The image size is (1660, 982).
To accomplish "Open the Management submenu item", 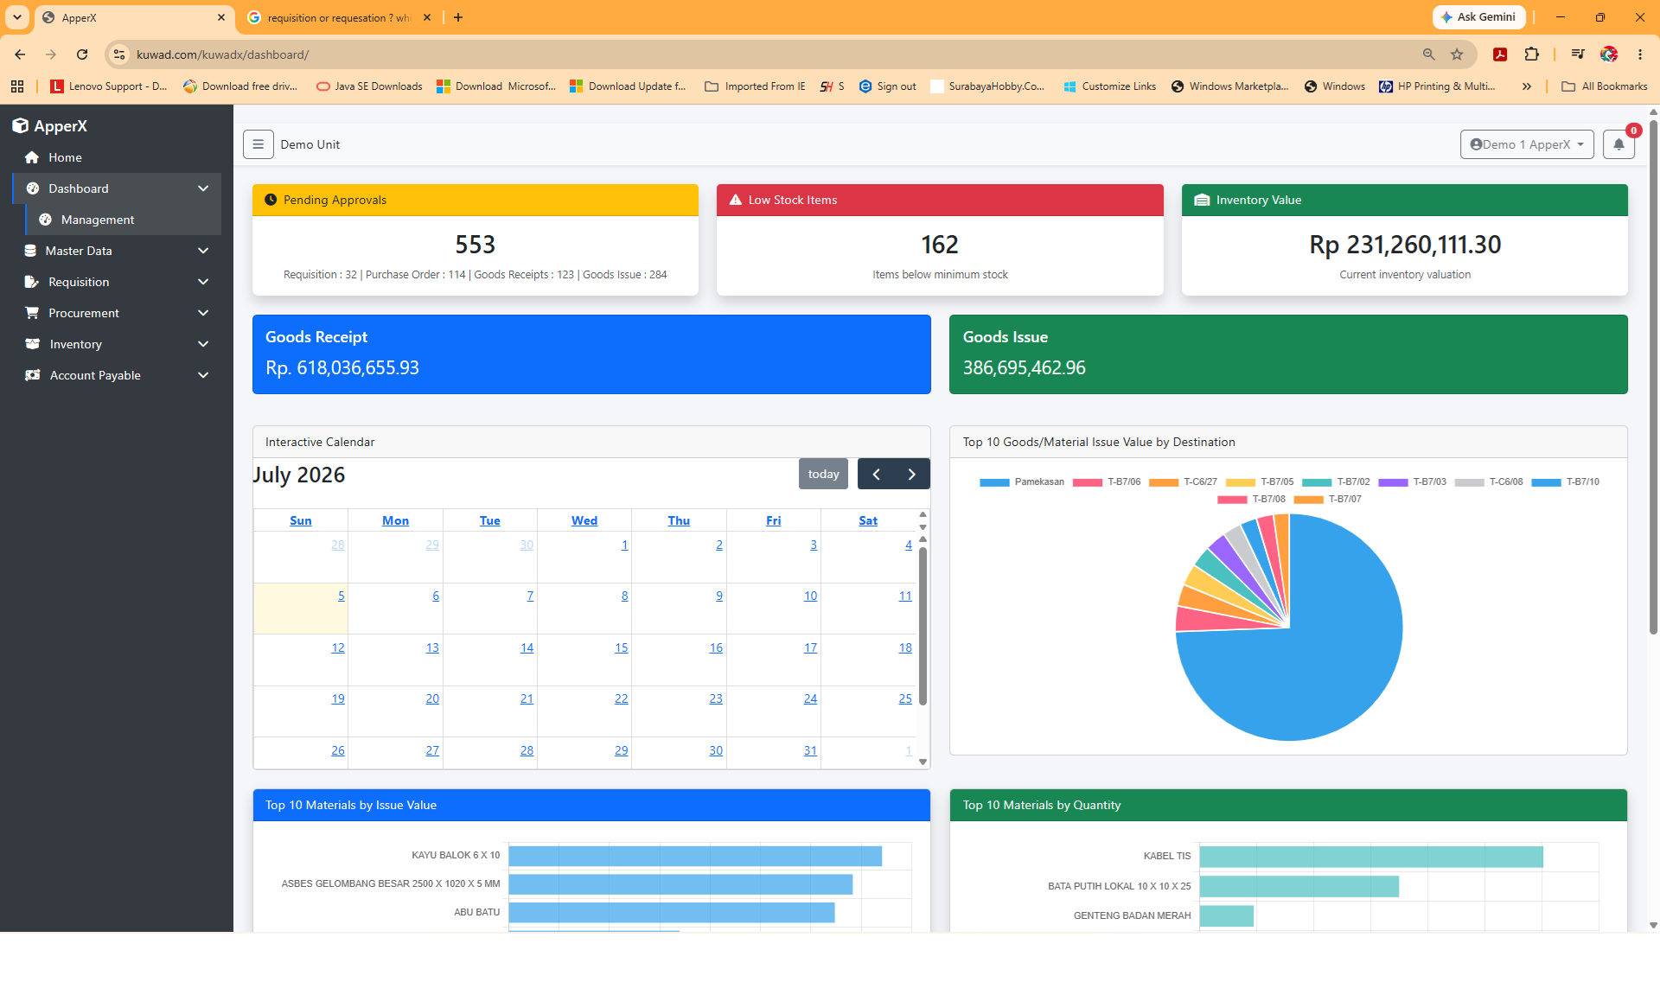I will coord(123,220).
